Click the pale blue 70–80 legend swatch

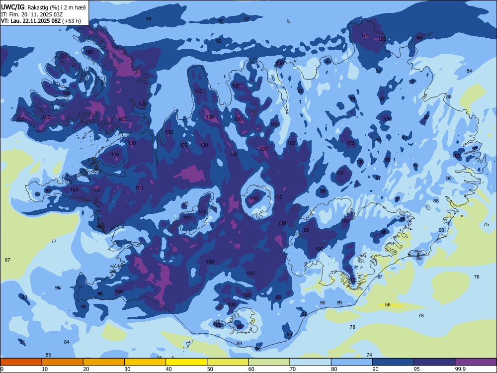coord(310,362)
